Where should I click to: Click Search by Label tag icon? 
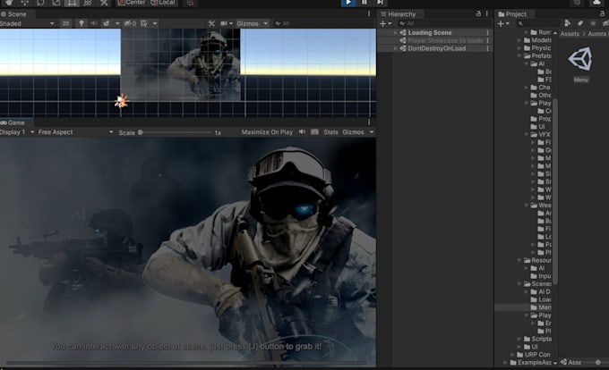pos(580,23)
